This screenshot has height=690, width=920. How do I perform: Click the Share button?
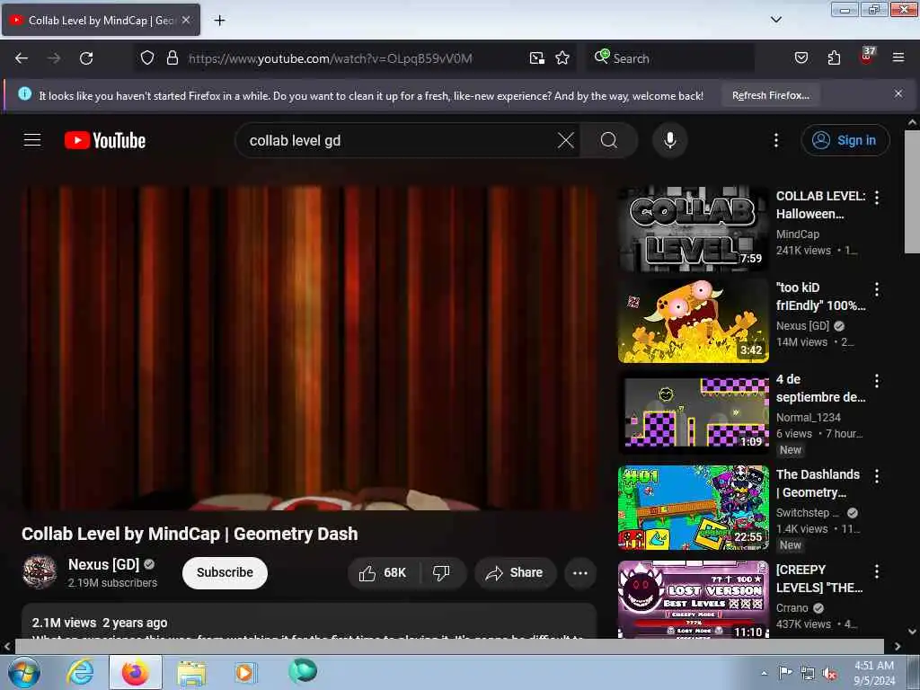(x=515, y=572)
